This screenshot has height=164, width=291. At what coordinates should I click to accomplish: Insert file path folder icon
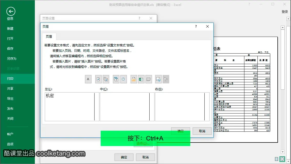tap(134, 79)
